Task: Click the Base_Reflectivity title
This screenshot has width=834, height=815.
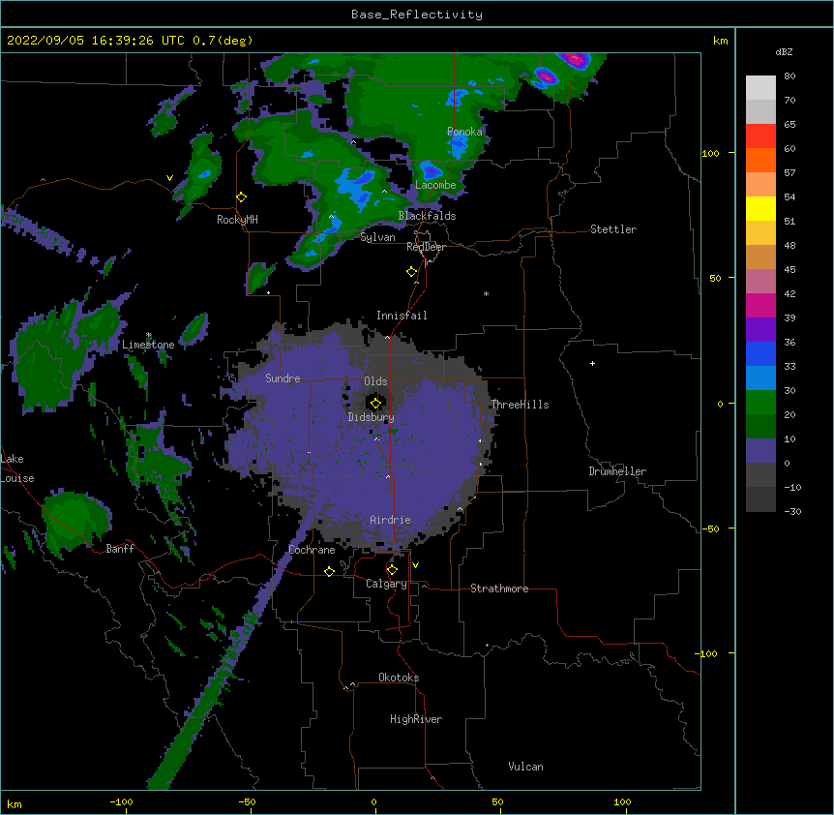Action: pos(417,15)
